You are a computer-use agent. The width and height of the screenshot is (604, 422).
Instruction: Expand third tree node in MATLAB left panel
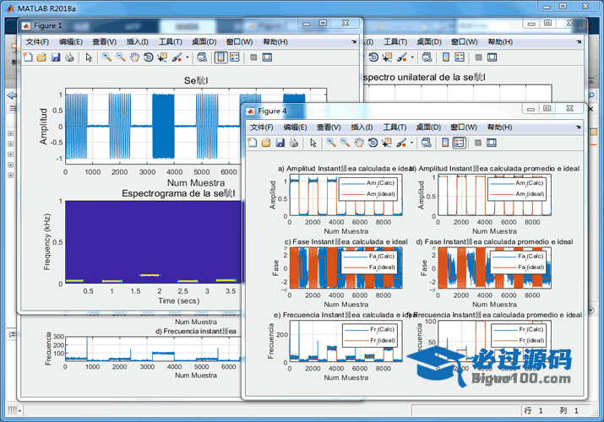click(10, 154)
